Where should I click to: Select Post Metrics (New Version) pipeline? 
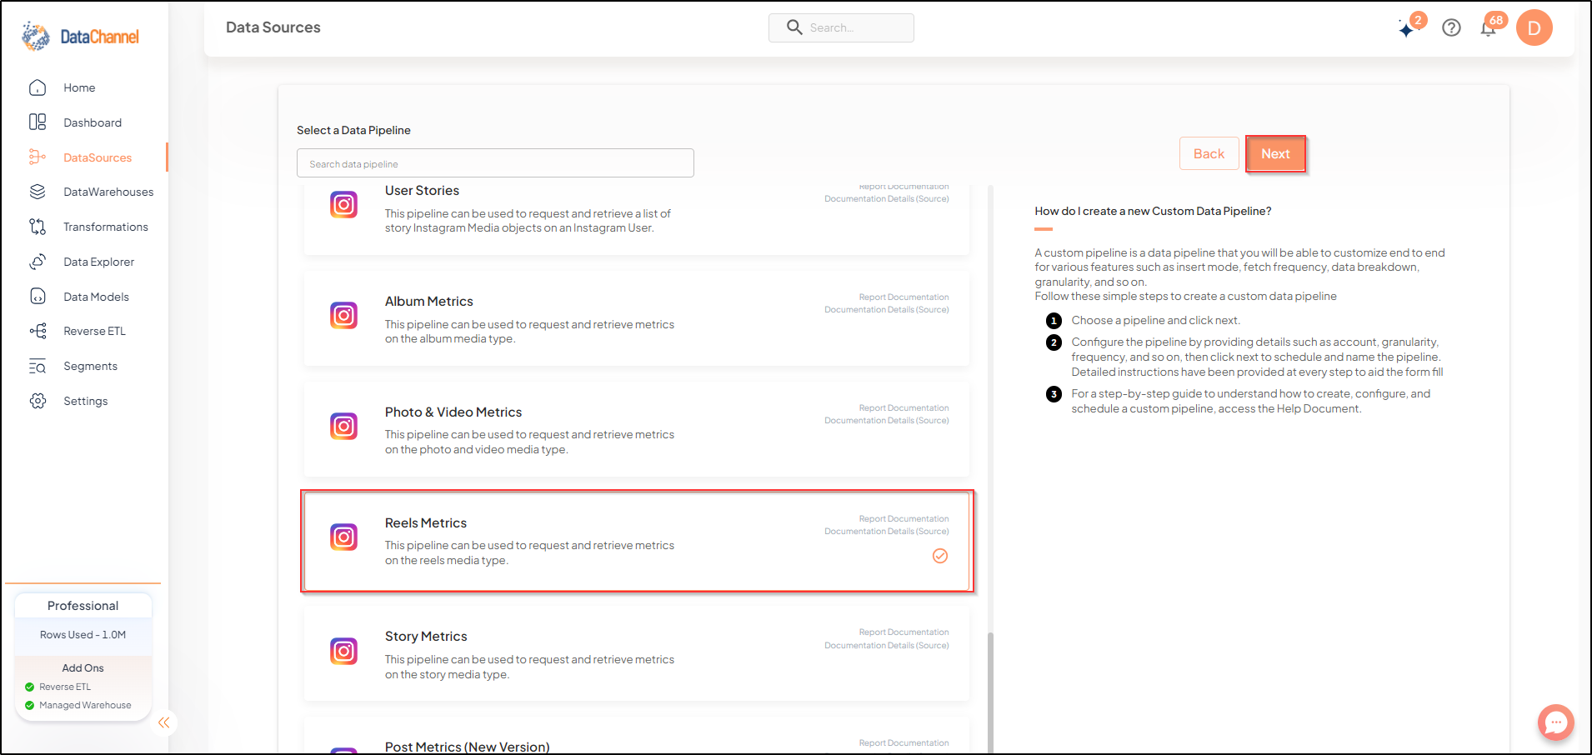[637, 737]
